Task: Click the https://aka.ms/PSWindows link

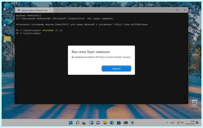Action: pyautogui.click(x=131, y=24)
